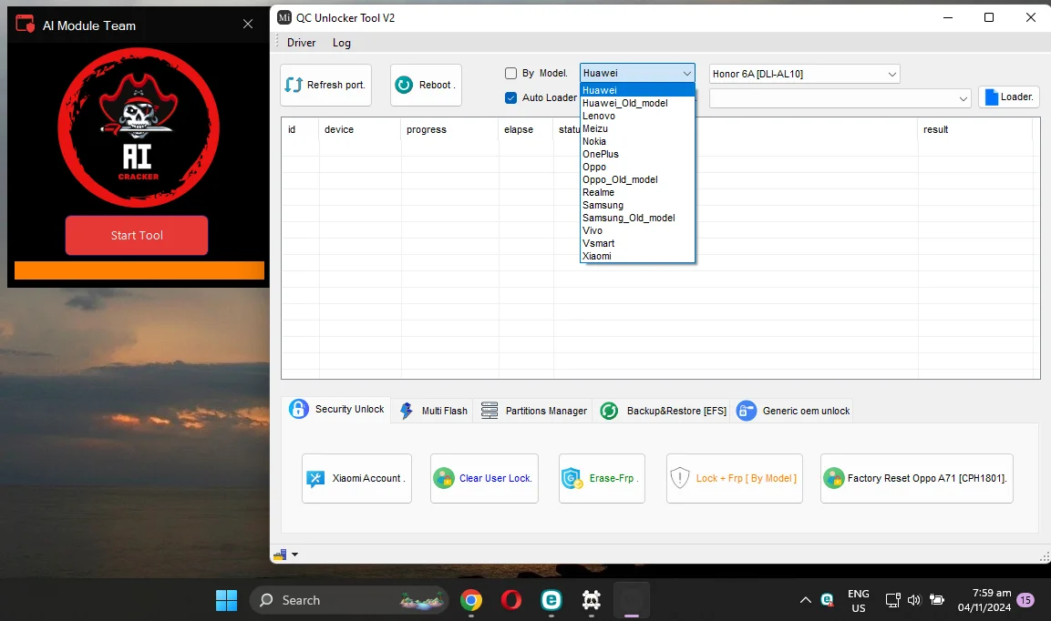Select highlighted Huawei list entry

(x=637, y=90)
